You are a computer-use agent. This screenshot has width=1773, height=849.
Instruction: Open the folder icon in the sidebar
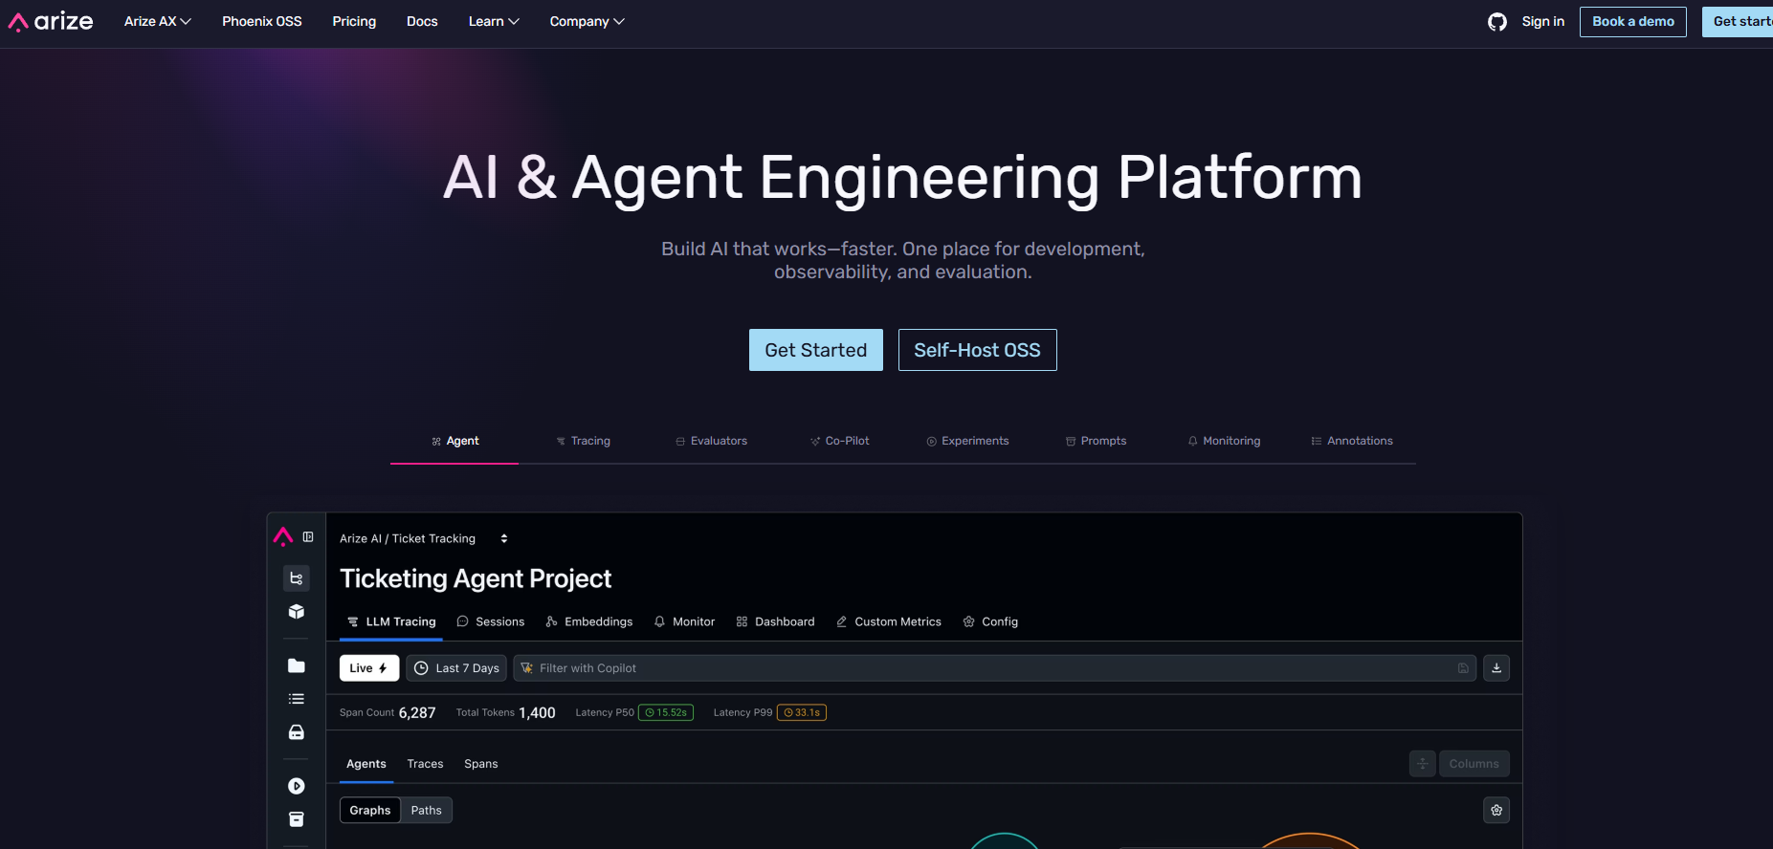pos(297,665)
